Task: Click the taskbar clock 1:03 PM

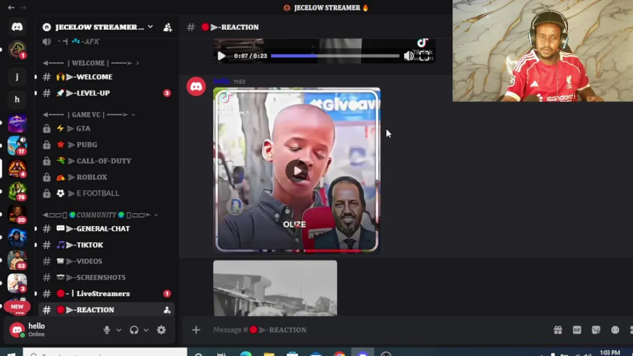Action: (609, 353)
